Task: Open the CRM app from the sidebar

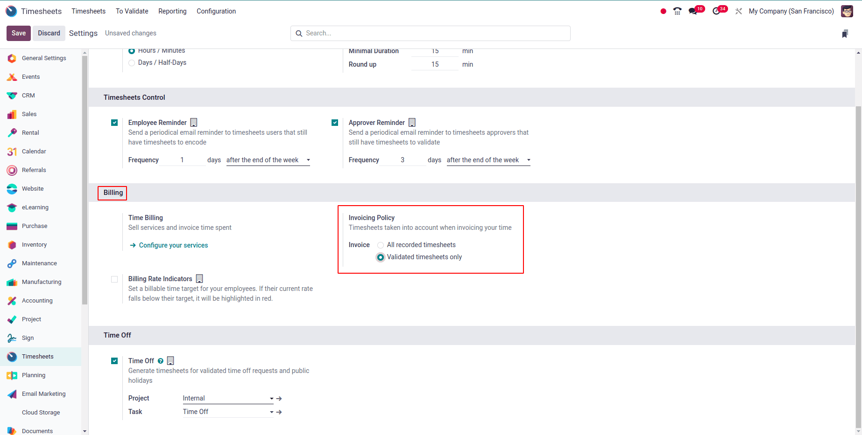Action: [x=28, y=95]
